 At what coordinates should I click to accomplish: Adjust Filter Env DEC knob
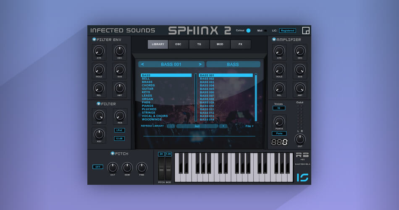tap(119, 51)
